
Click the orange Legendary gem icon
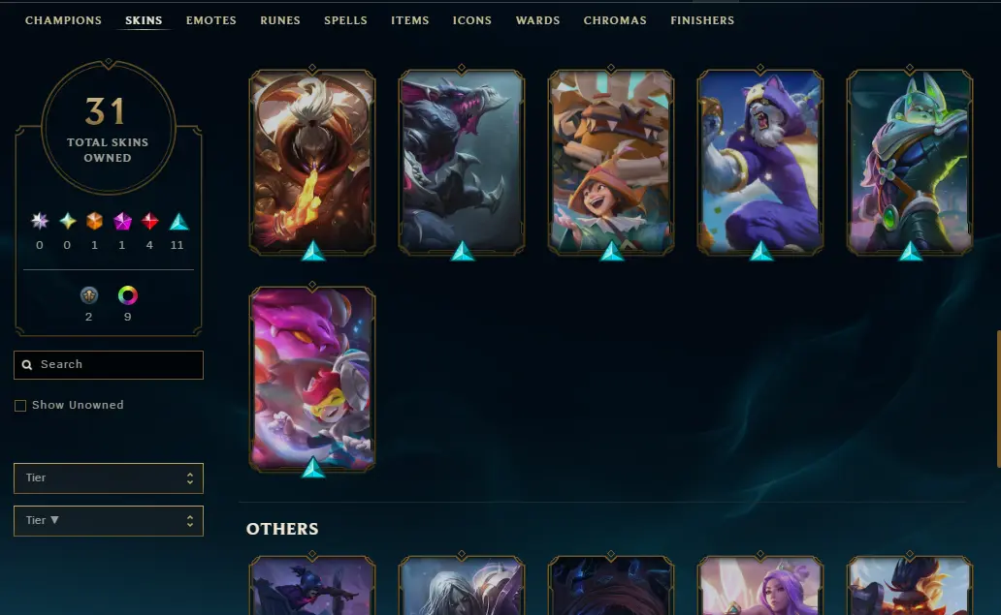coord(94,221)
